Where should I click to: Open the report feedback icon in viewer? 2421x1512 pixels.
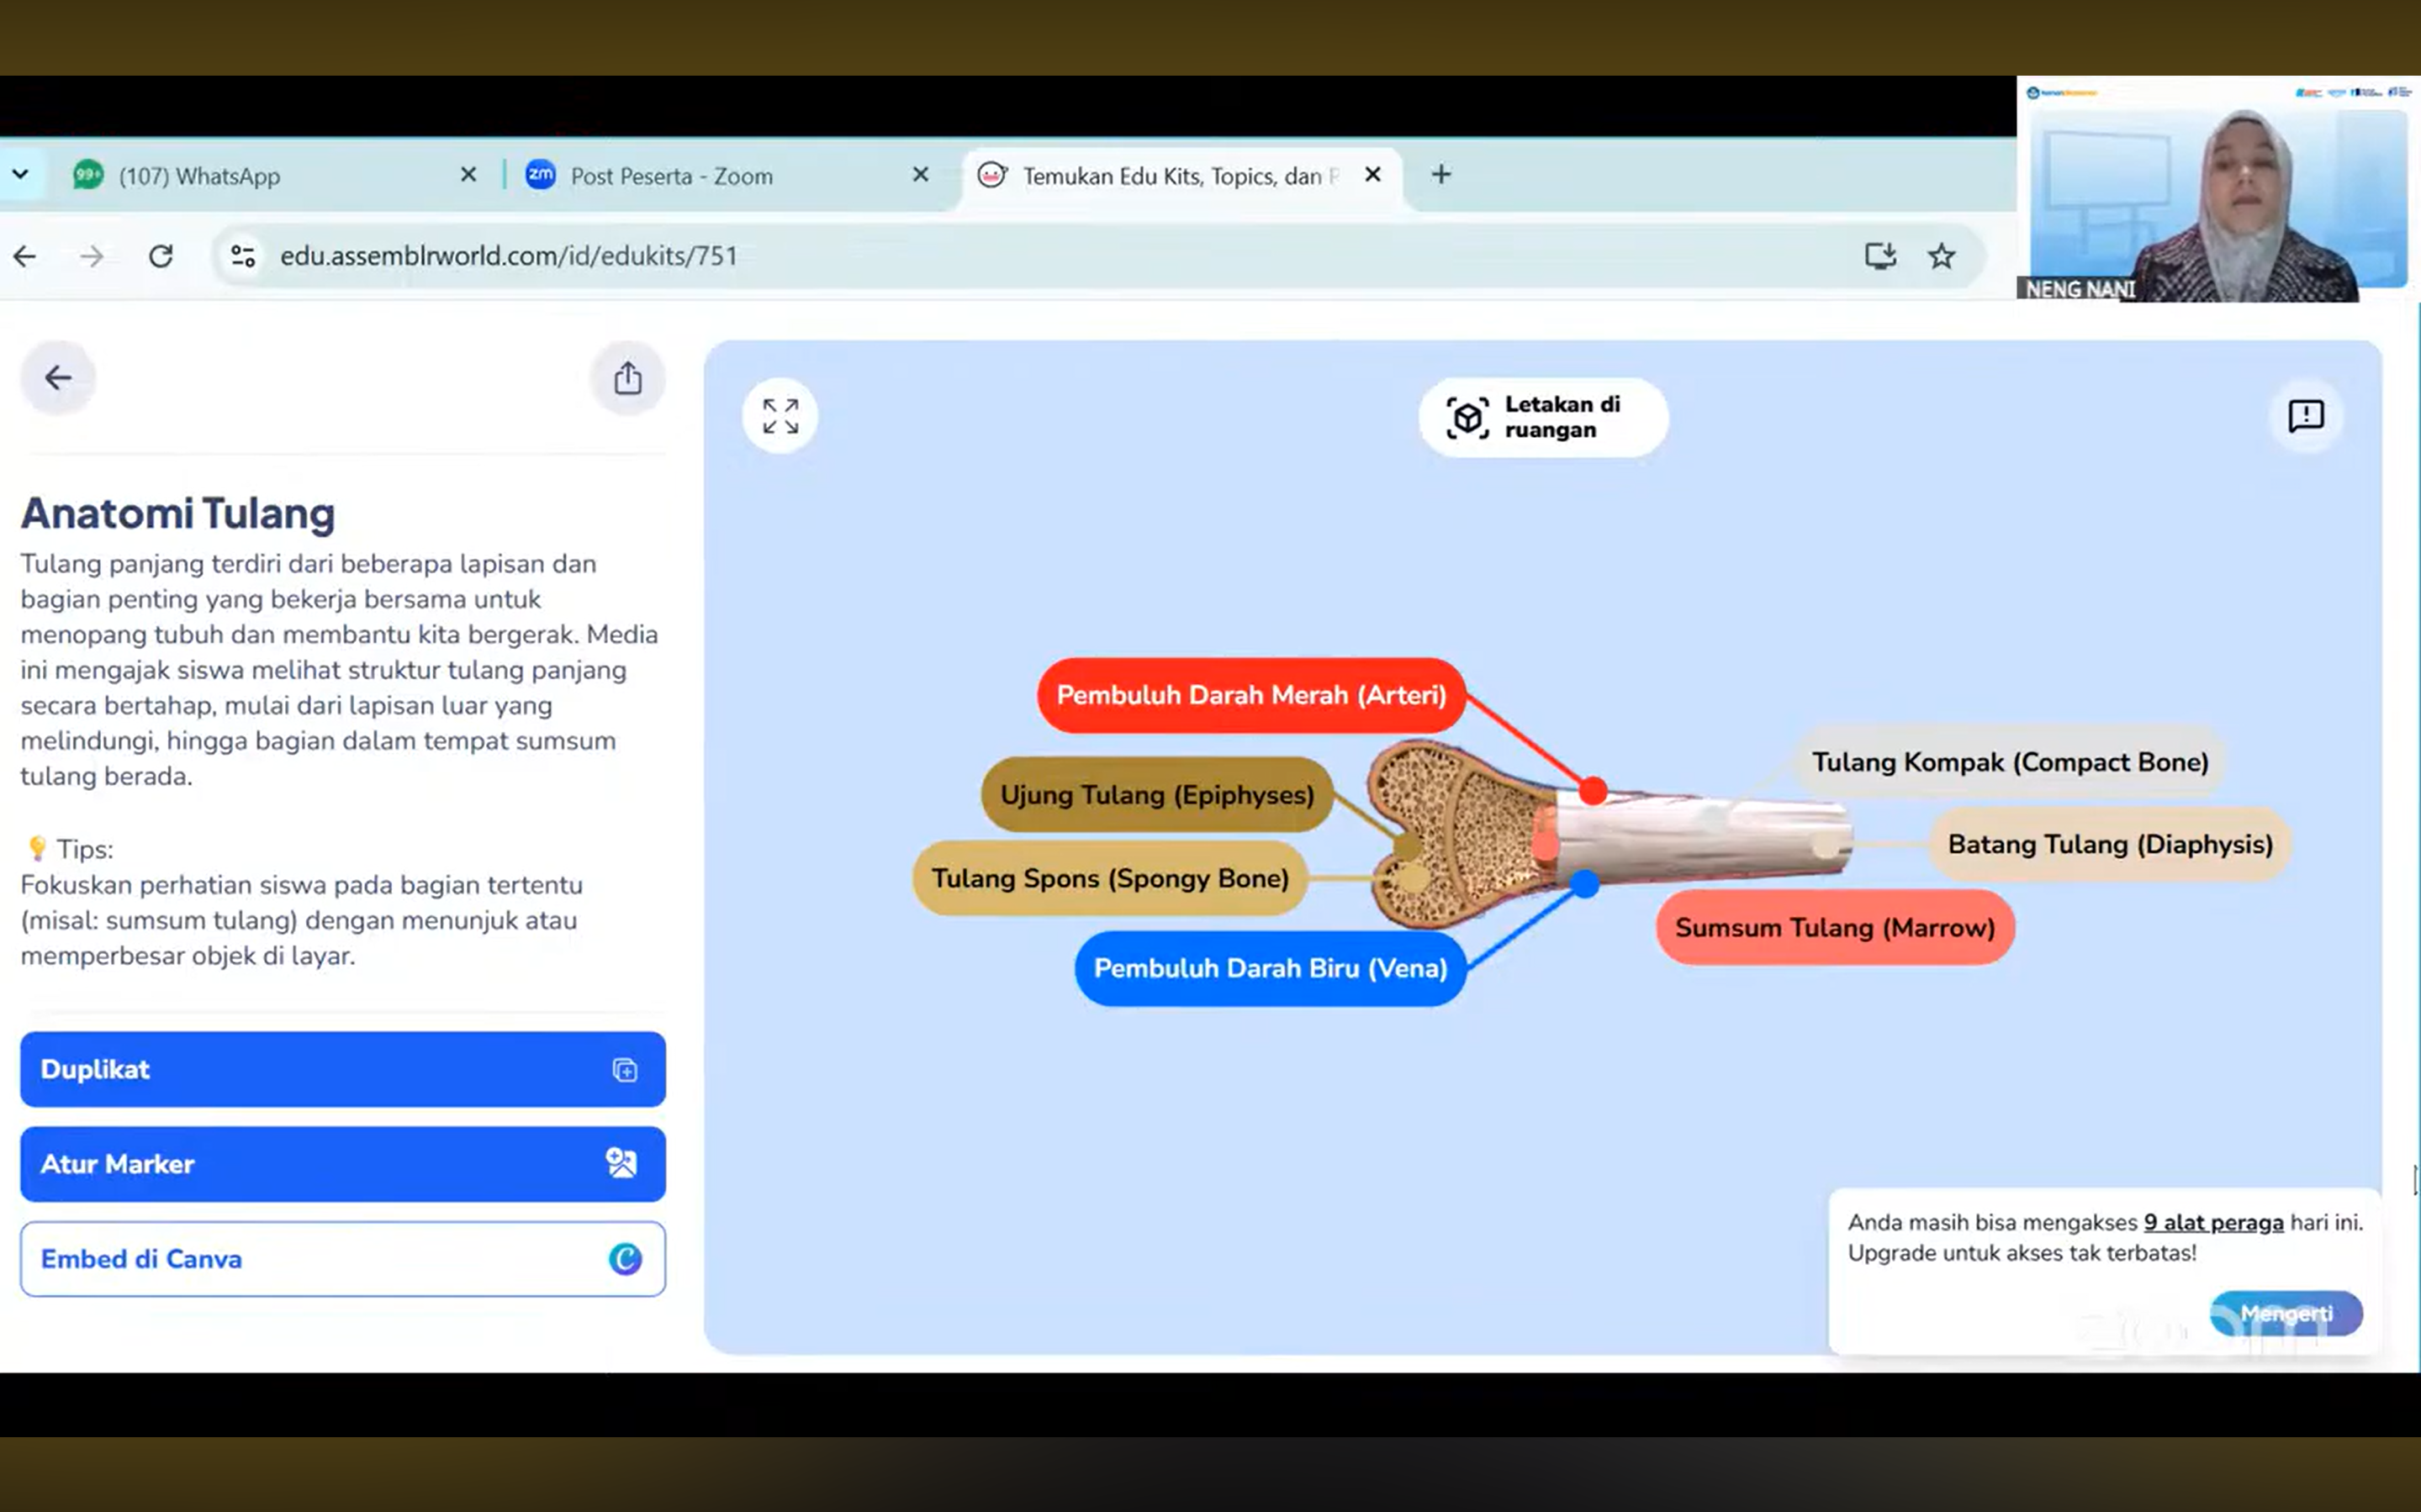[x=2305, y=416]
